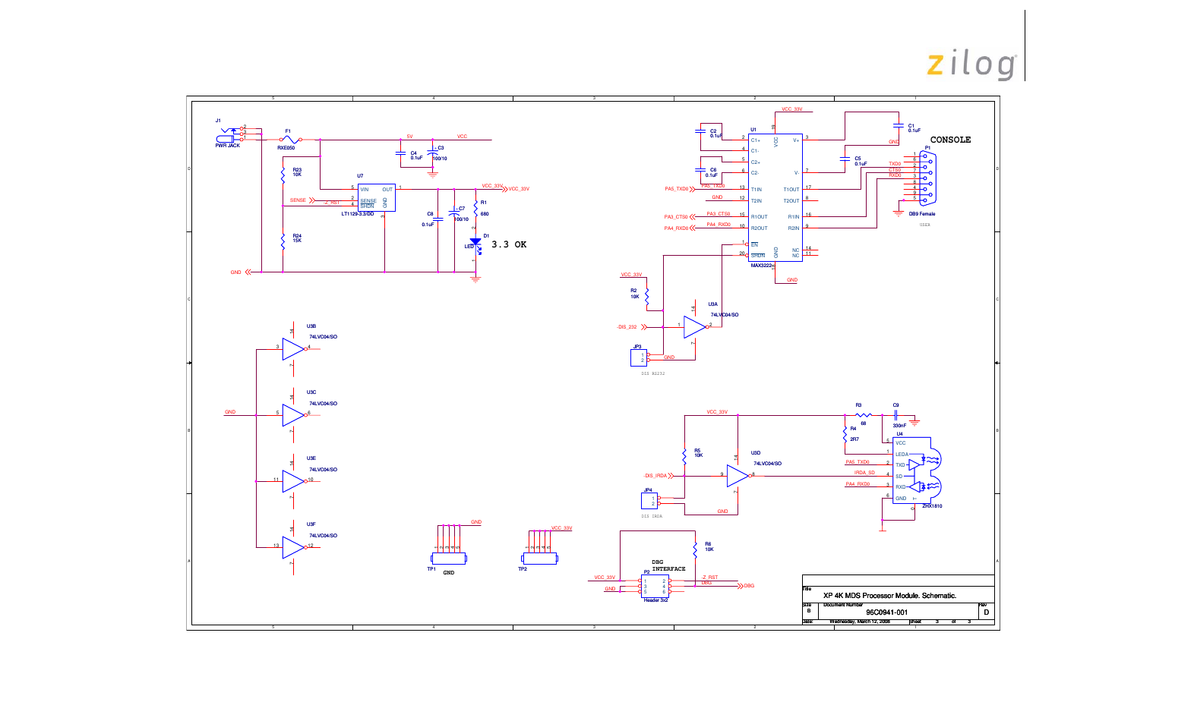Click the 'DIS RS232' caption under JP3
The height and width of the screenshot is (724, 1194).
652,373
